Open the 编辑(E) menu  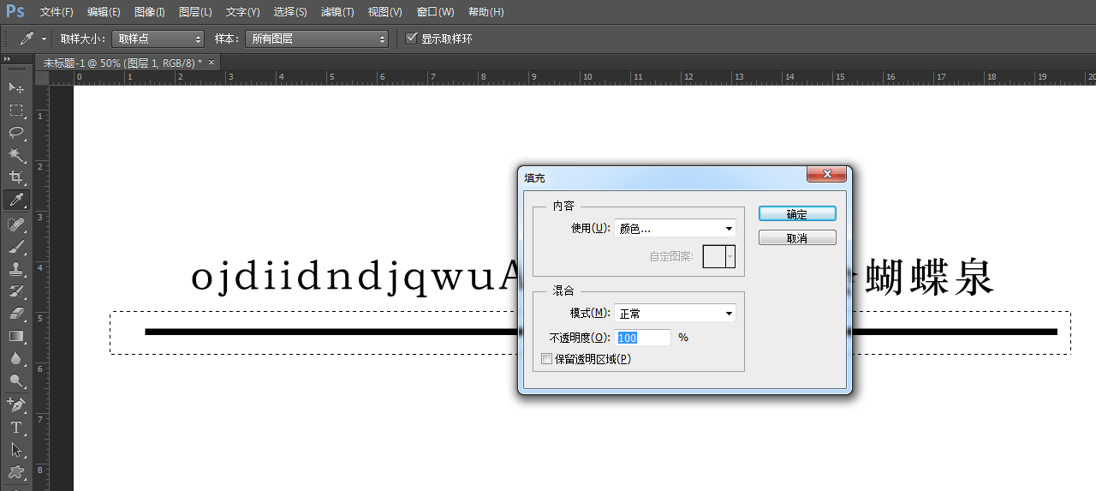pos(104,12)
